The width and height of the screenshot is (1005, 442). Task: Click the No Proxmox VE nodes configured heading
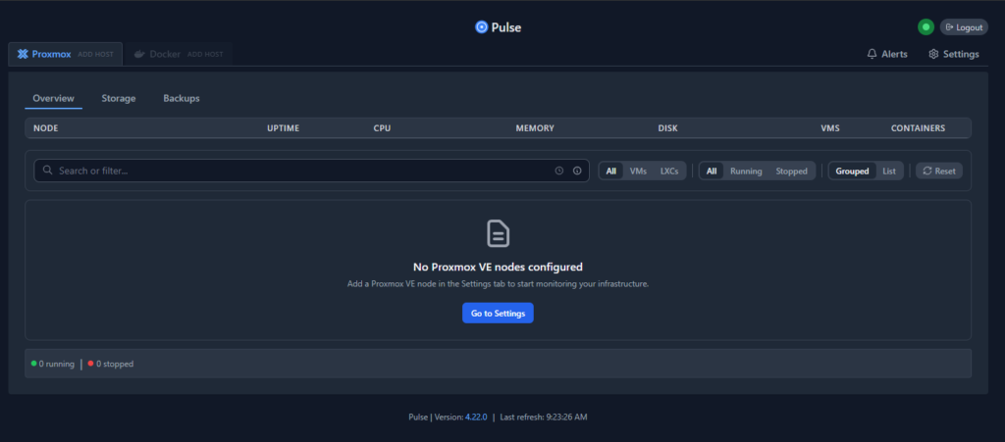pyautogui.click(x=498, y=267)
